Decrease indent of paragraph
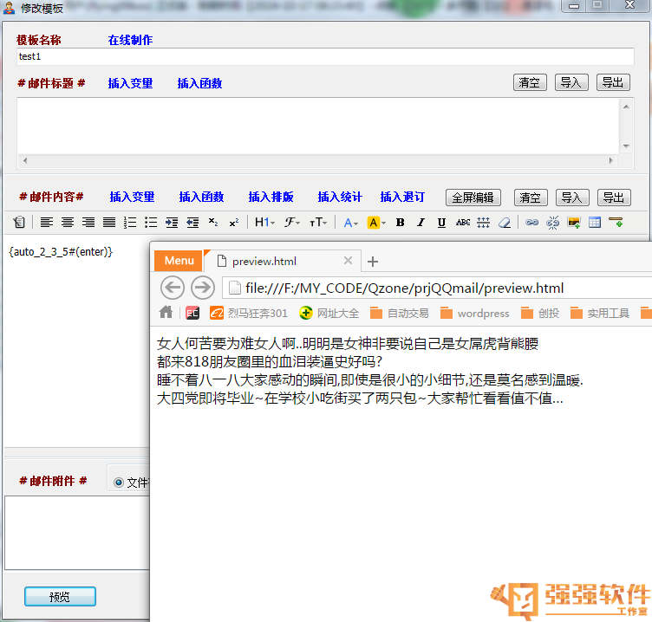Viewport: 652px width, 622px height. point(192,223)
